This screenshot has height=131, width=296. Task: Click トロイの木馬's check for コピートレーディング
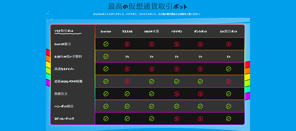tap(152, 119)
